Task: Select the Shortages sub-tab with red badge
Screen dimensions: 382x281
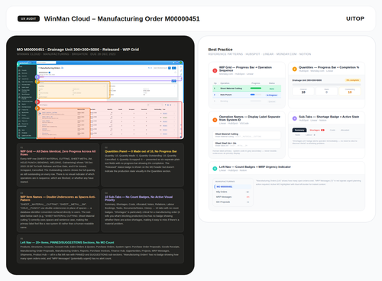Action: (317, 130)
